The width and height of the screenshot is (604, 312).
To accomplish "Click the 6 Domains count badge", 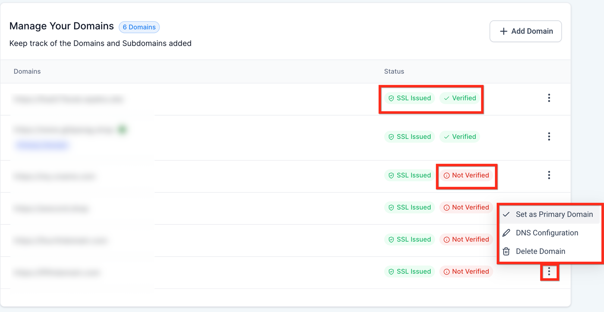I will click(139, 27).
